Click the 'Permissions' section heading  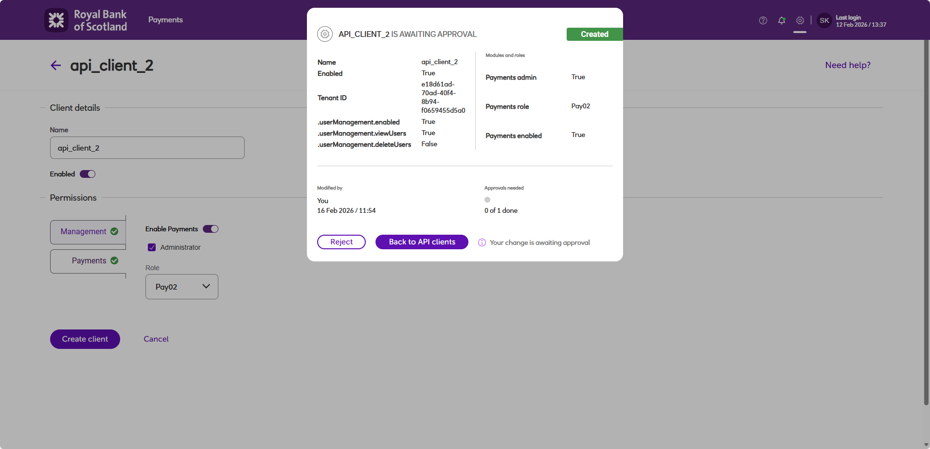point(73,198)
